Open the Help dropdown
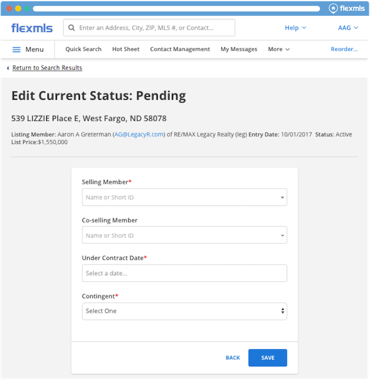The width and height of the screenshot is (370, 380). 295,28
